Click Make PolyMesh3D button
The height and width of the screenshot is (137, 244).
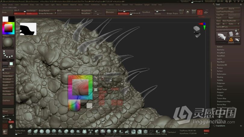pos(231,21)
